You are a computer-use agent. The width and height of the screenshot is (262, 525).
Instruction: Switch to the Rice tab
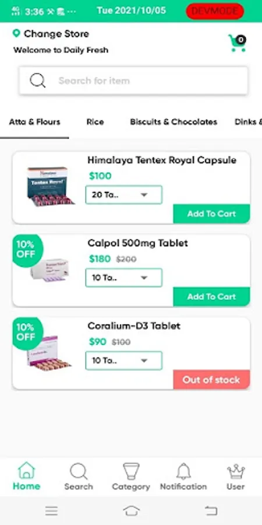(x=95, y=122)
